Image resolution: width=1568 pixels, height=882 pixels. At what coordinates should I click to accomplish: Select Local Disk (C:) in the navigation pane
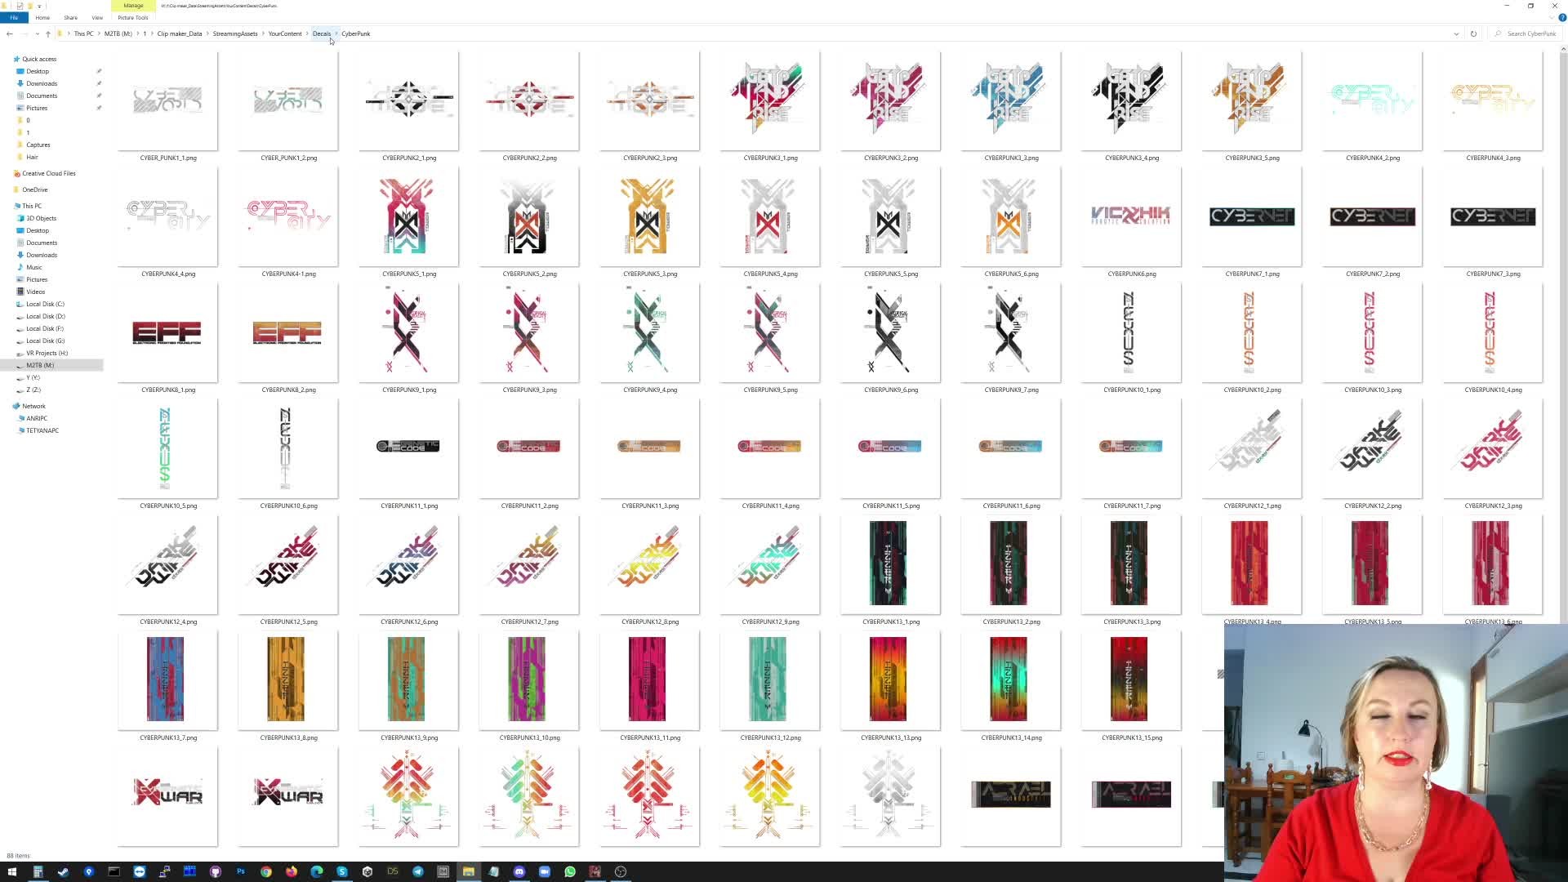[45, 304]
